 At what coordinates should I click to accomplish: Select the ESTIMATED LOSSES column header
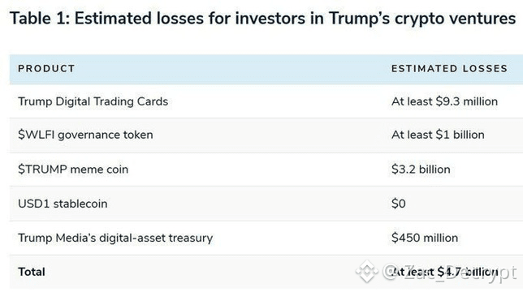(x=449, y=69)
